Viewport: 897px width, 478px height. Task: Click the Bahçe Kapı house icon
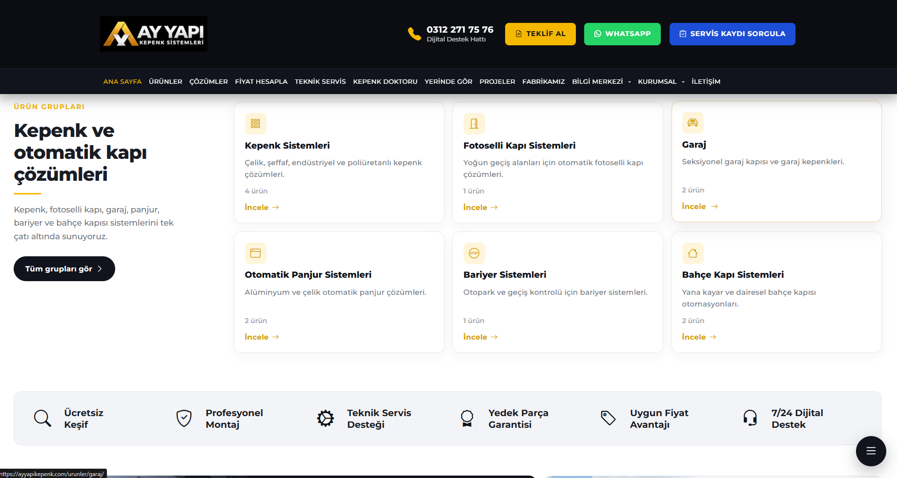pyautogui.click(x=693, y=253)
